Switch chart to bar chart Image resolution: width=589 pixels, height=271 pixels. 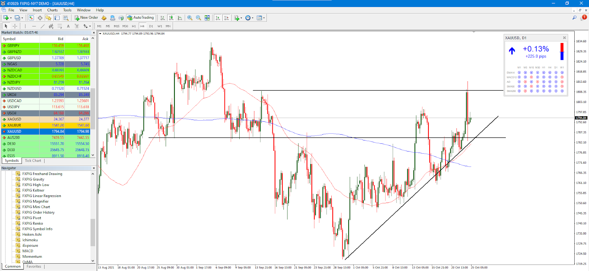coord(162,18)
